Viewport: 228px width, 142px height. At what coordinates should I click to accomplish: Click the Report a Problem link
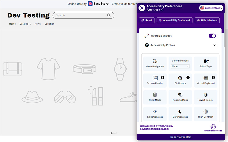(181, 137)
